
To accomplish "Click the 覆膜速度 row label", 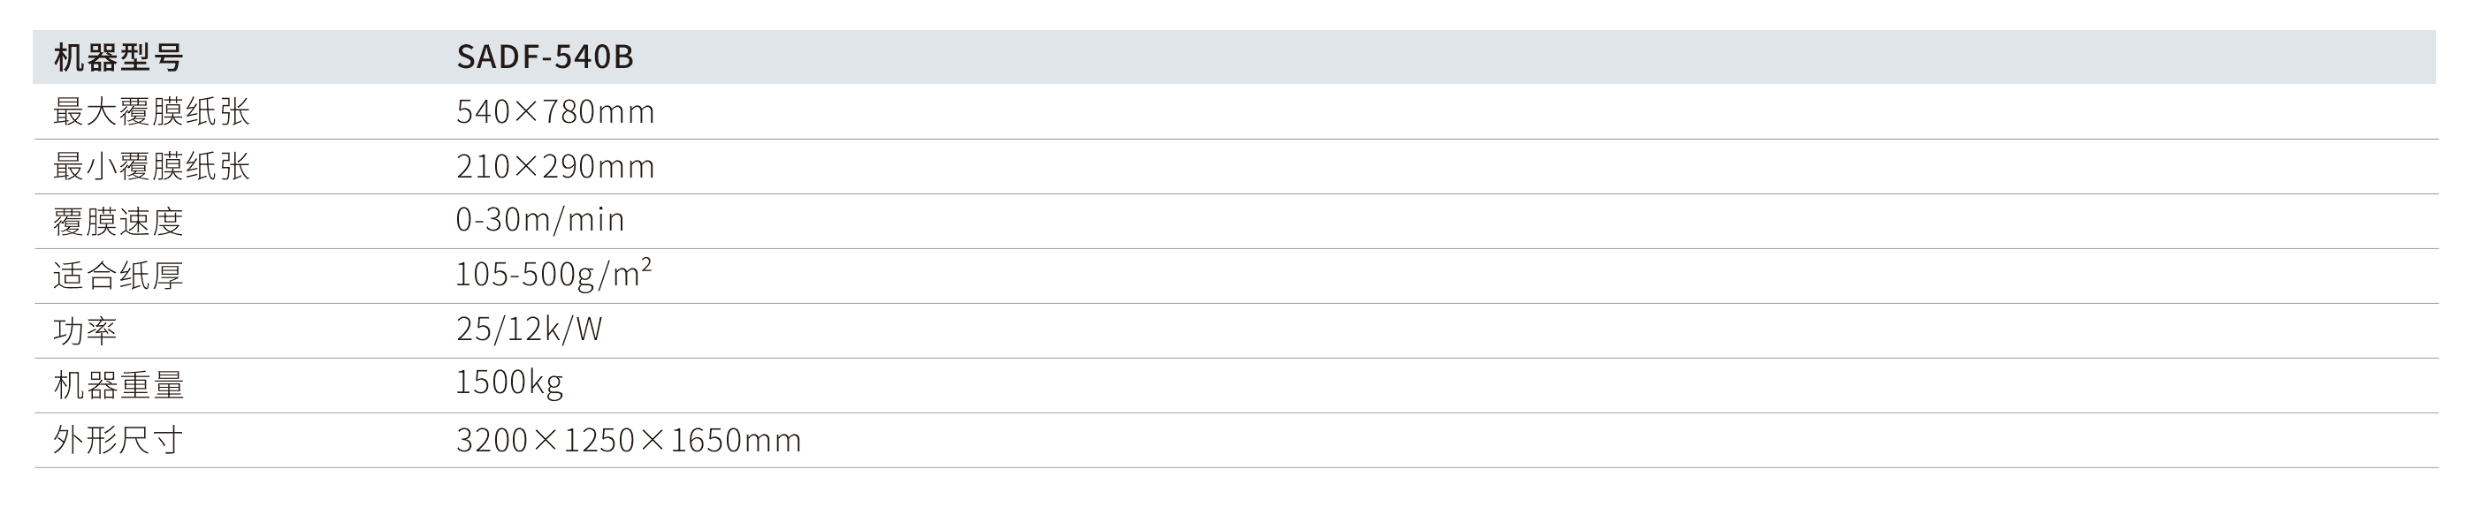I will (118, 222).
